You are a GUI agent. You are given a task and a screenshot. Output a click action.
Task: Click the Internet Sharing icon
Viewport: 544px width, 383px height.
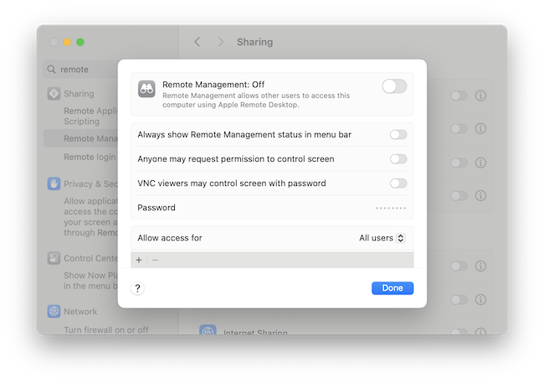tap(208, 332)
